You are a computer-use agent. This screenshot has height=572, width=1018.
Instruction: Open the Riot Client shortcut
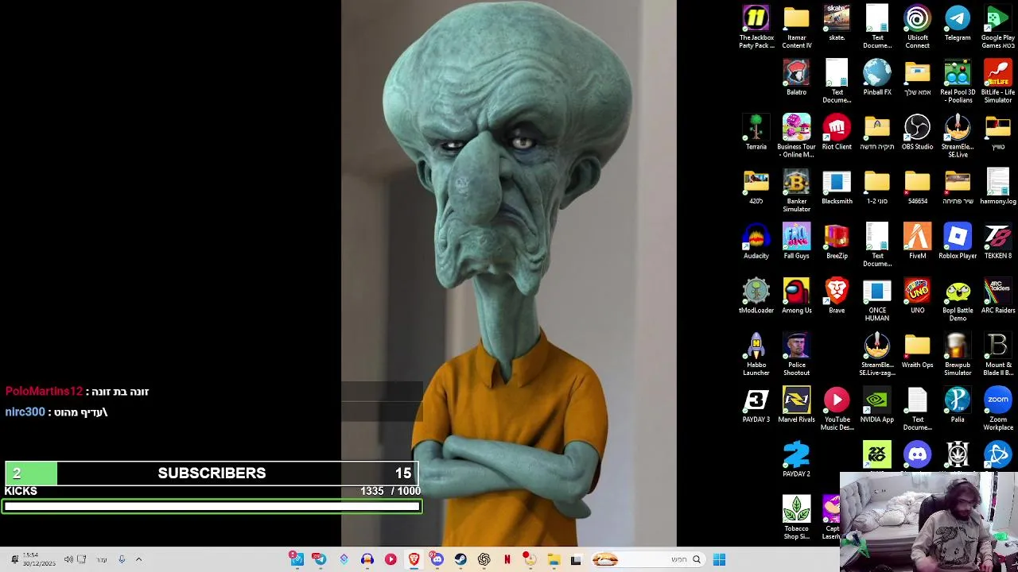point(837,132)
